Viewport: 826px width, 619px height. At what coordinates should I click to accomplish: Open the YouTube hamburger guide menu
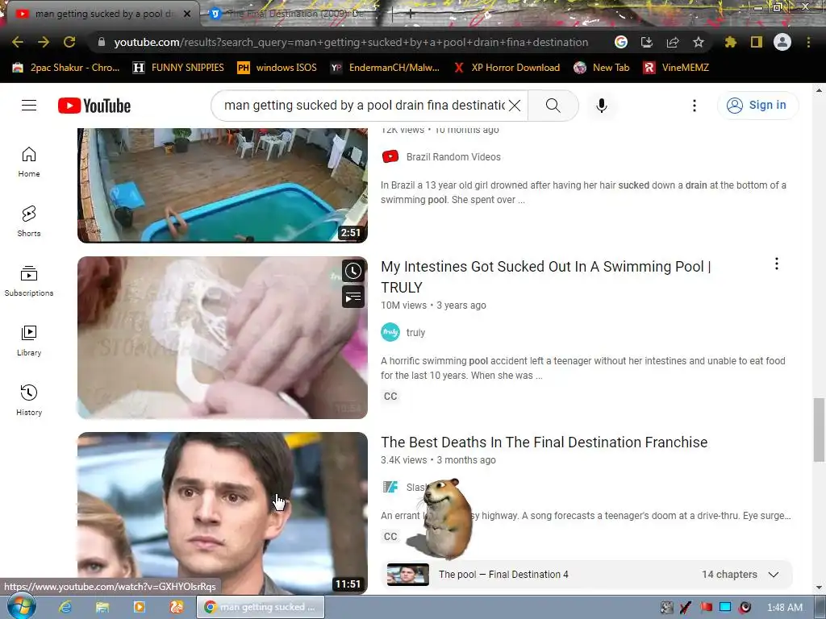point(29,106)
